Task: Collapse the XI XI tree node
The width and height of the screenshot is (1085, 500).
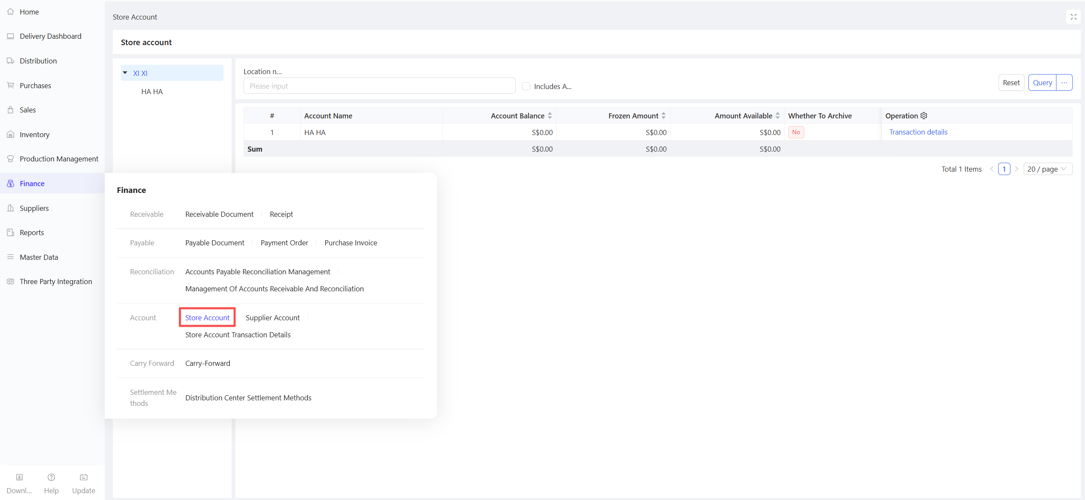Action: [125, 73]
